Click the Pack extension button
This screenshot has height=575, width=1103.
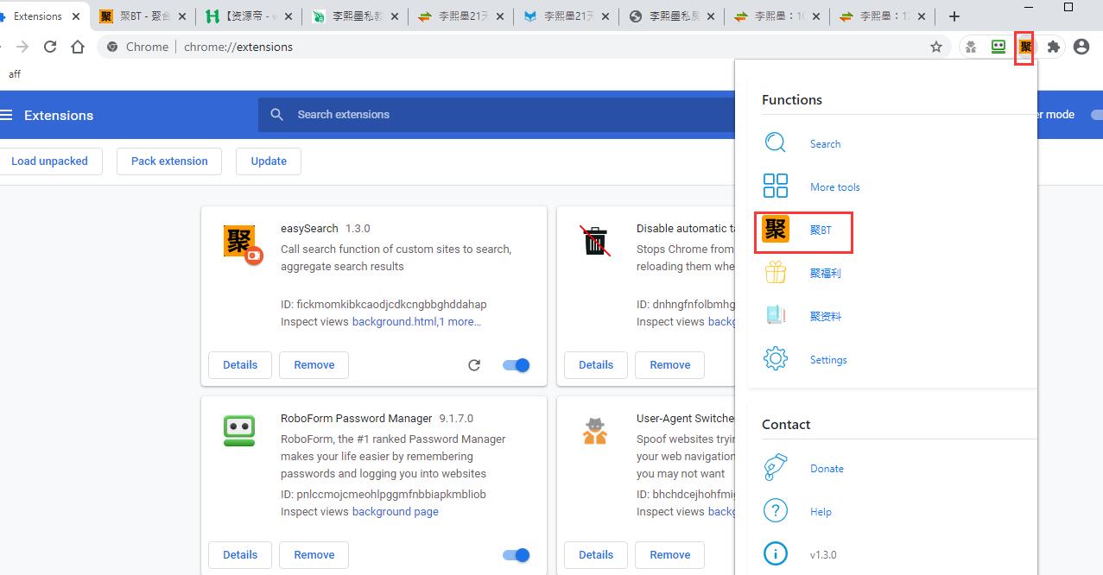pyautogui.click(x=169, y=161)
